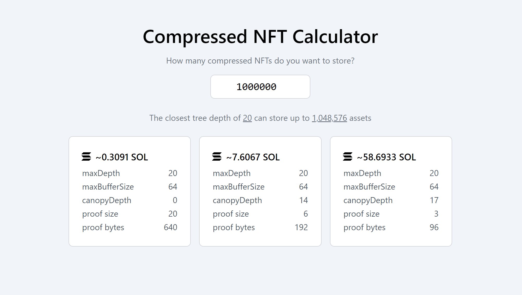Click canopyDepth value 0 on the left card
The image size is (522, 295).
point(175,200)
